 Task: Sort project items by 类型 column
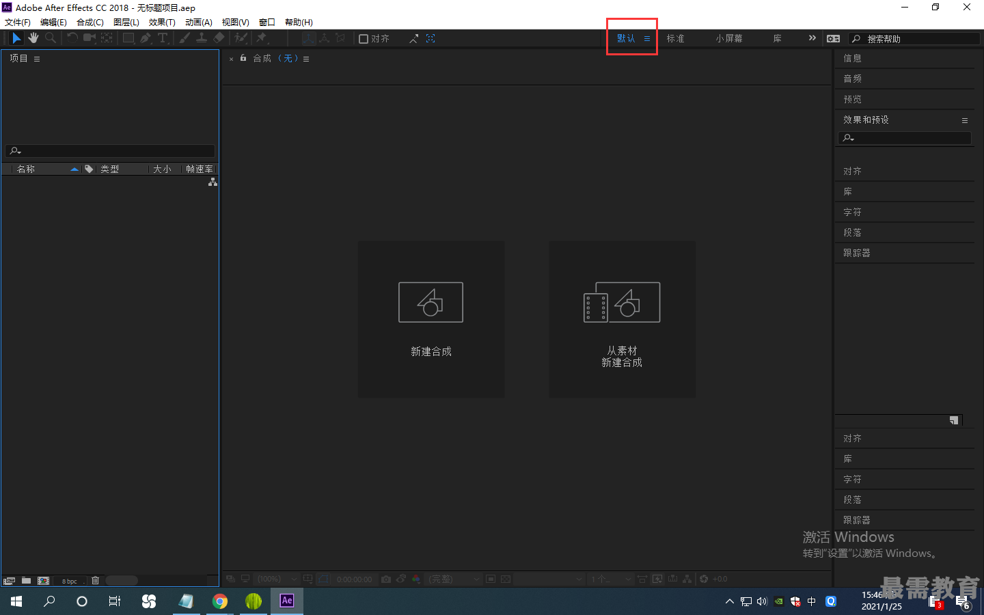coord(110,169)
